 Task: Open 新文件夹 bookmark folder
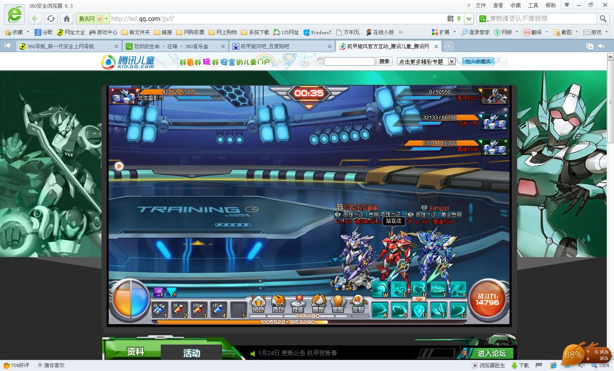click(x=136, y=32)
